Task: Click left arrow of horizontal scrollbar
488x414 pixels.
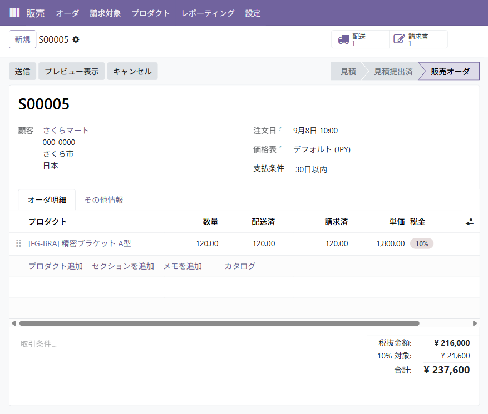Action: tap(14, 323)
